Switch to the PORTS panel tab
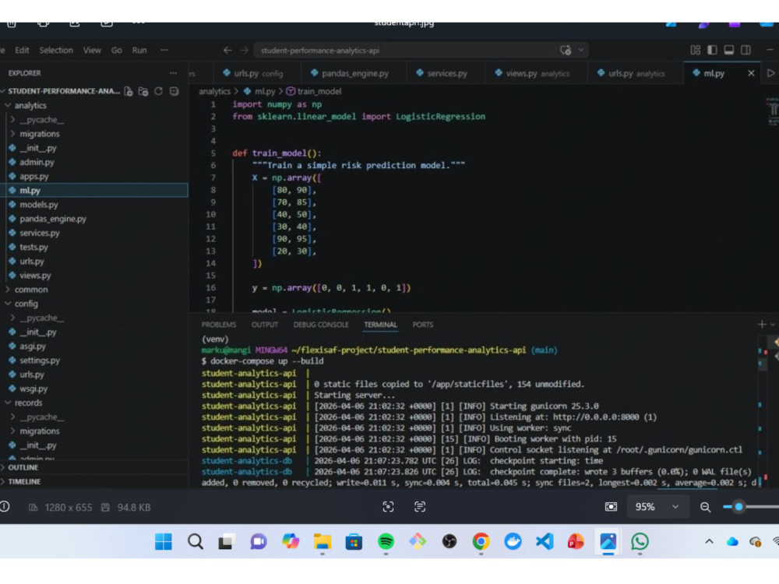Viewport: 779px width, 584px height. (x=423, y=325)
